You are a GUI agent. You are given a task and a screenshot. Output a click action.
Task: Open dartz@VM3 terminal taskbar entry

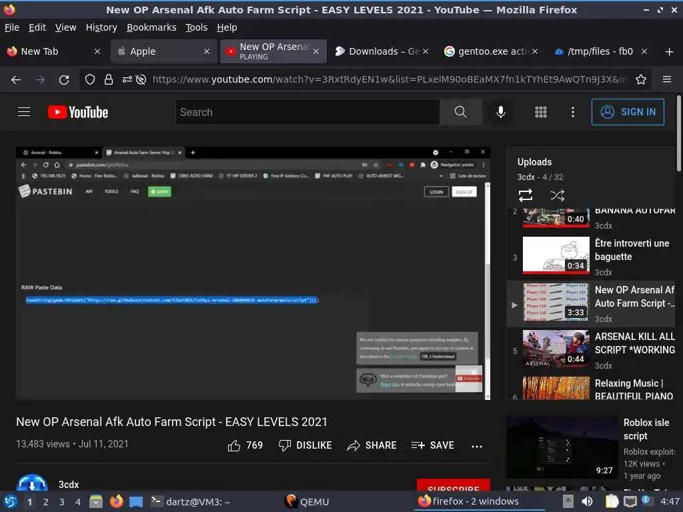click(190, 502)
